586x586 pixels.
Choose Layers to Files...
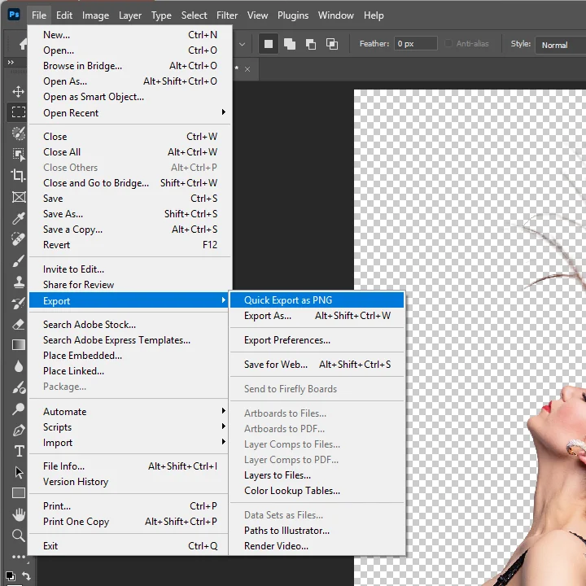[x=317, y=475]
